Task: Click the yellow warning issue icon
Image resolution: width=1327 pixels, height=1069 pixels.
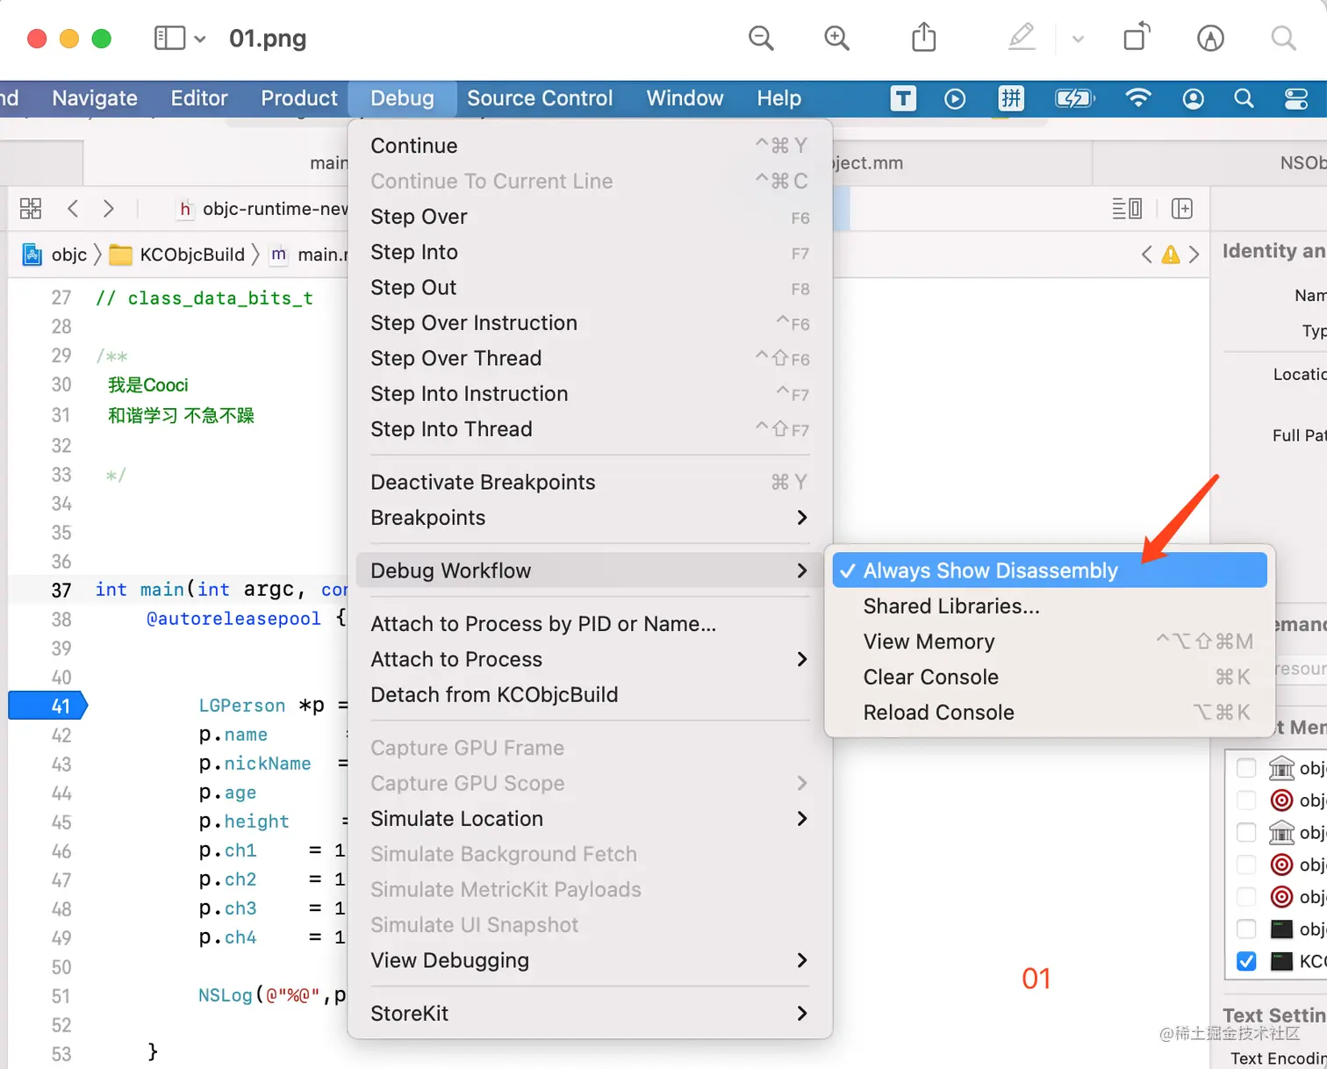Action: pyautogui.click(x=1171, y=255)
